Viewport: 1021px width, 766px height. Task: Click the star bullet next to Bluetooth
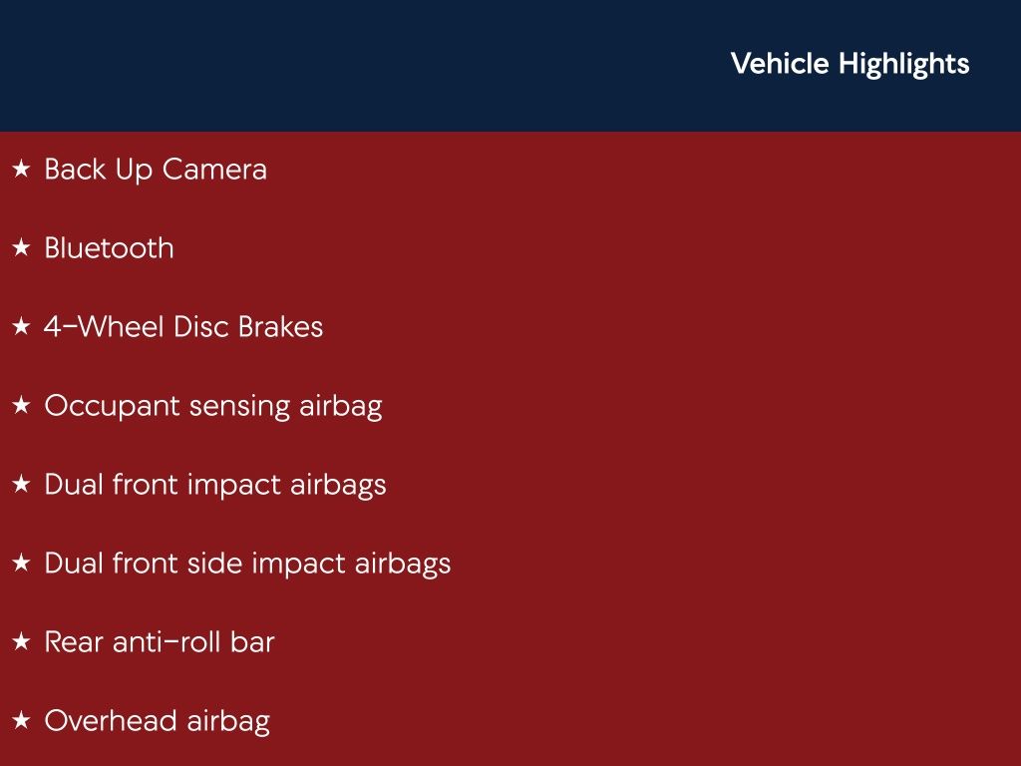tap(21, 248)
